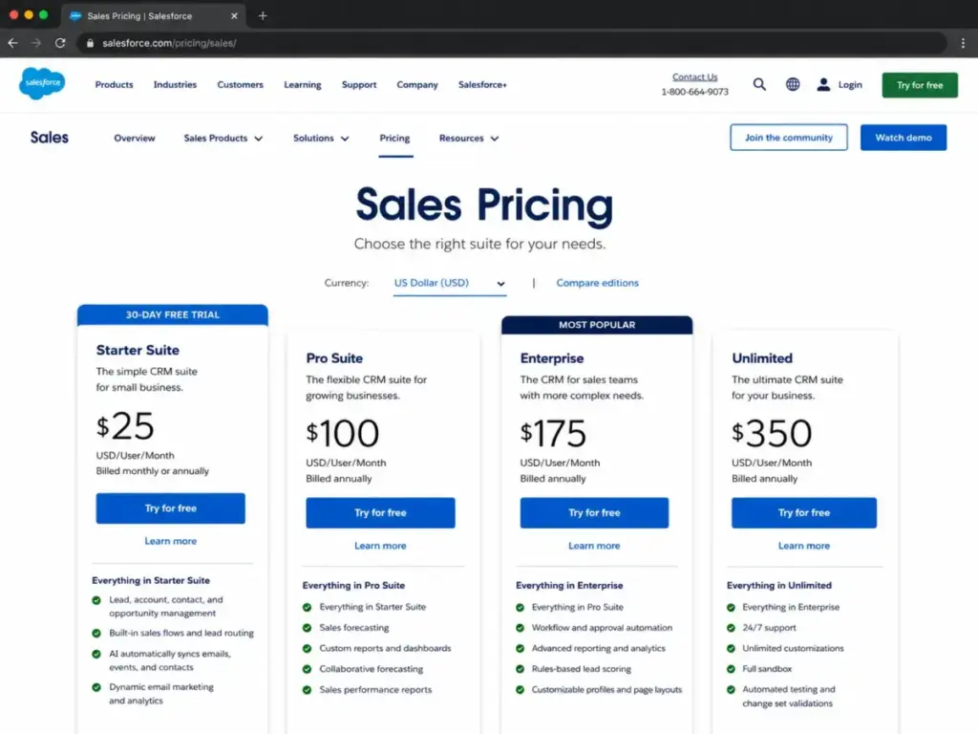The width and height of the screenshot is (978, 734).
Task: Click the Custom reports and dashboards text
Action: point(385,649)
